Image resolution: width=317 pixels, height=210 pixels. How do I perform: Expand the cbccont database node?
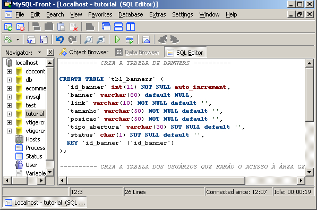(x=9, y=71)
